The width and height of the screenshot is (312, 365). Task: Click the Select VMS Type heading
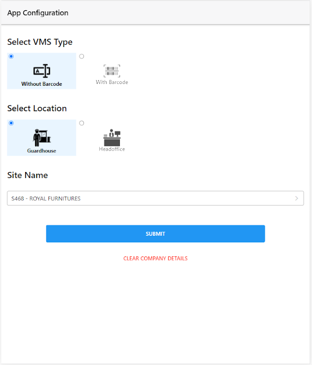click(40, 42)
